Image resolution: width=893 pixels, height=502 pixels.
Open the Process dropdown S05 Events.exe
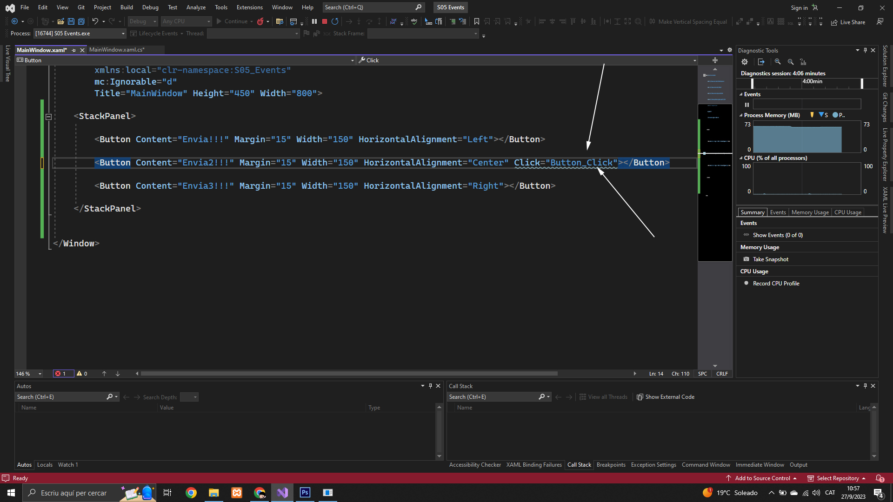pos(123,33)
